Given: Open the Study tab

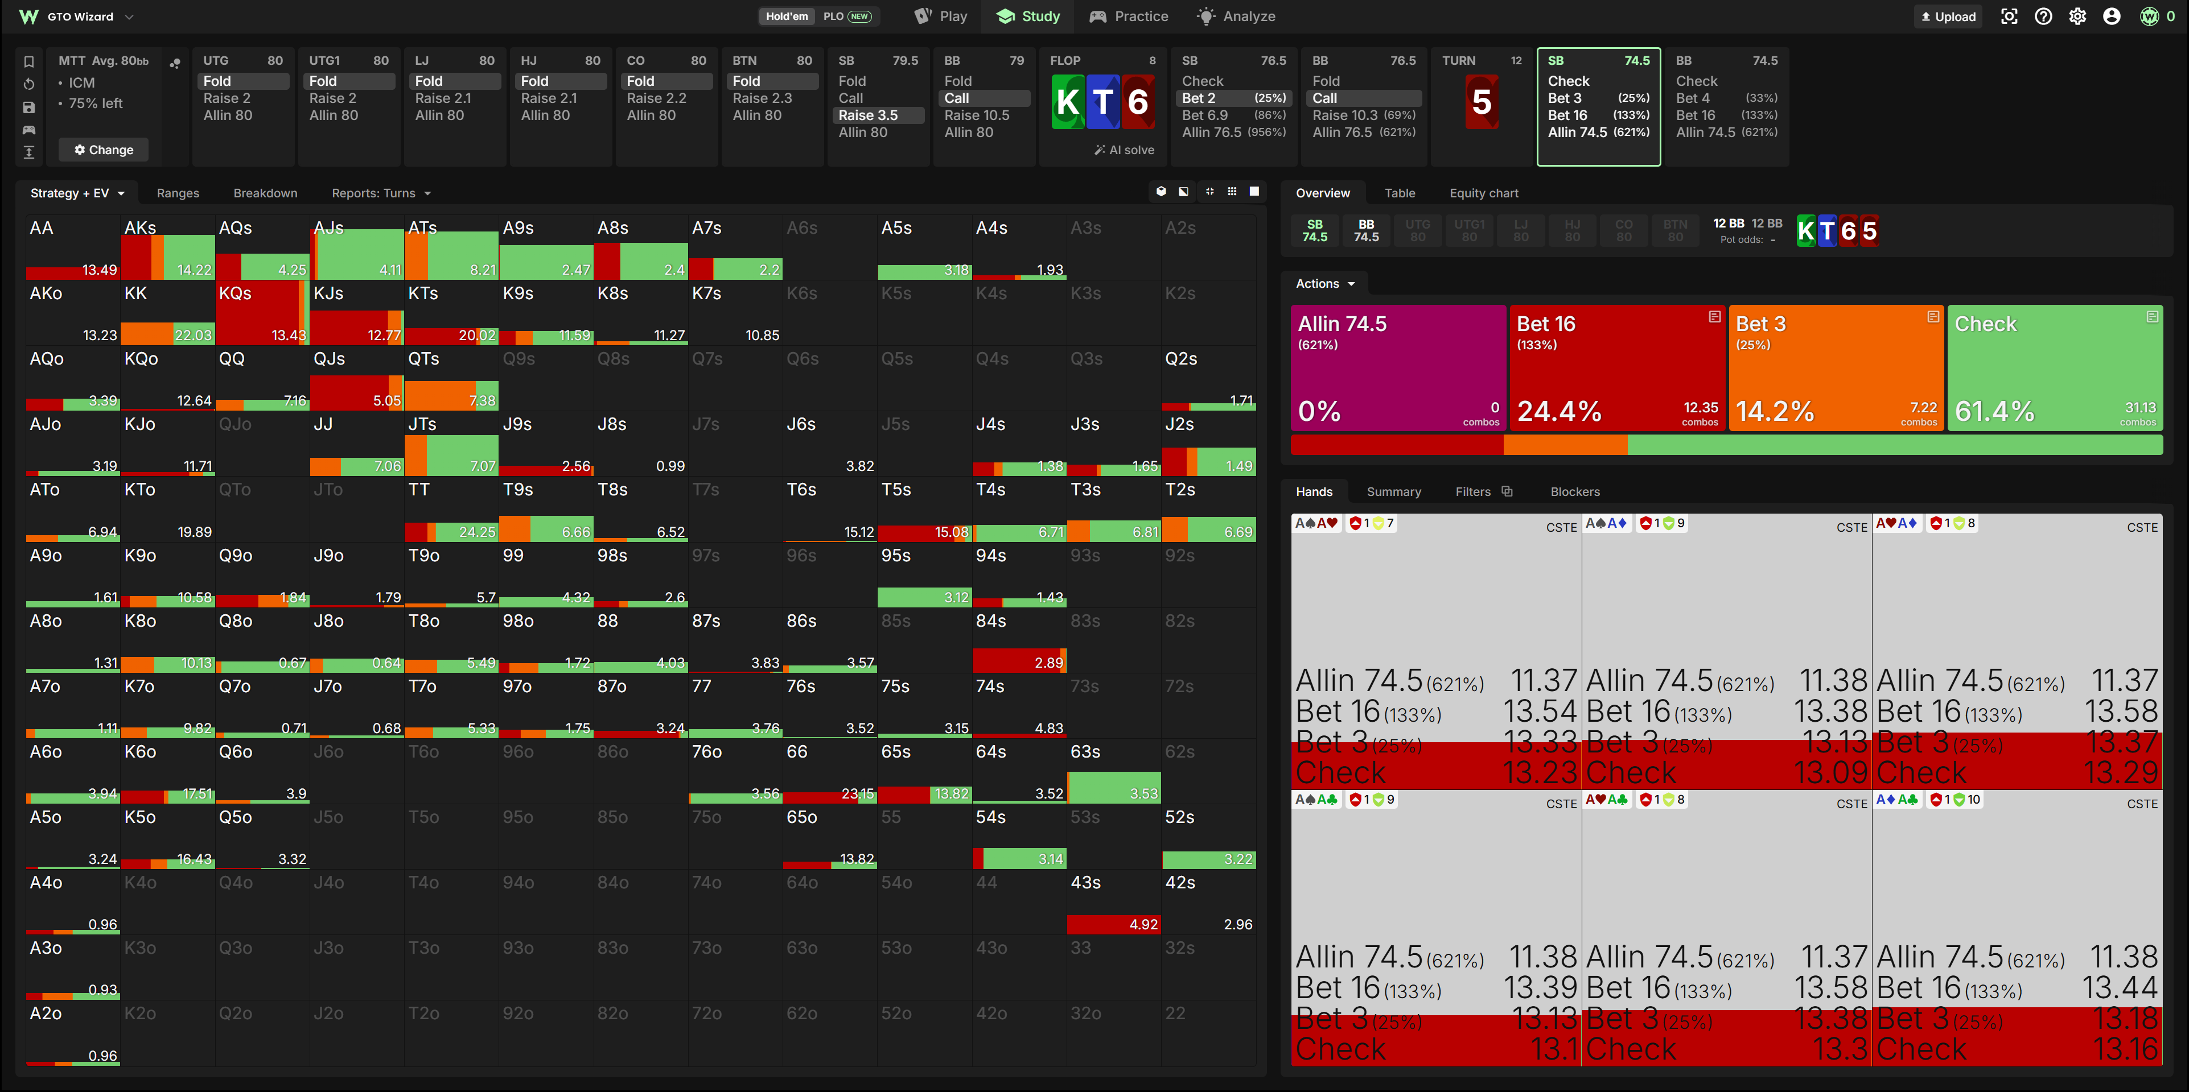Looking at the screenshot, I should [1028, 16].
